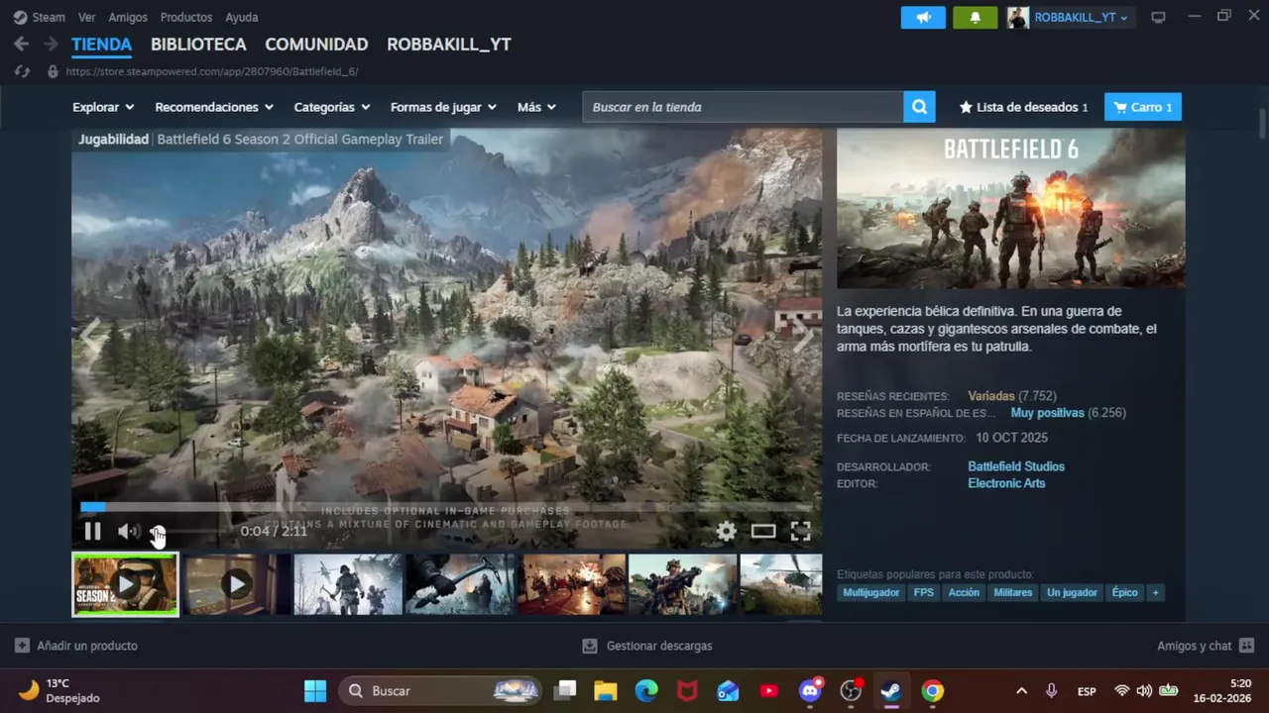The height and width of the screenshot is (713, 1269).
Task: Open the Amigos menu
Action: (128, 17)
